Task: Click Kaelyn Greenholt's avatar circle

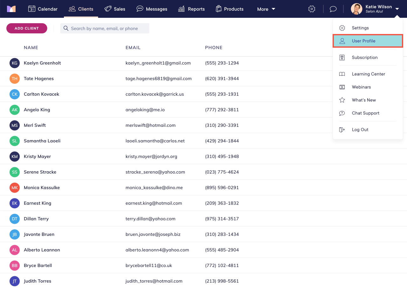Action: pos(15,63)
